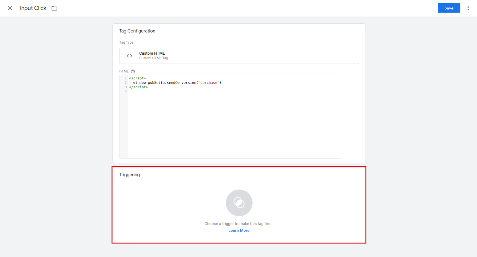Save the tag with the Save button

coord(449,8)
